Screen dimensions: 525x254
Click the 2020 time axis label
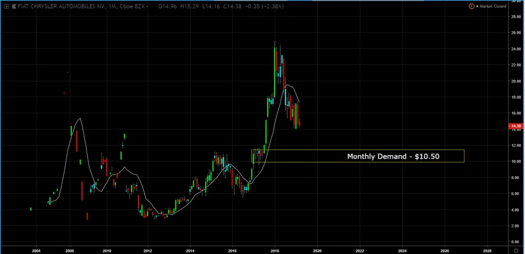317,250
